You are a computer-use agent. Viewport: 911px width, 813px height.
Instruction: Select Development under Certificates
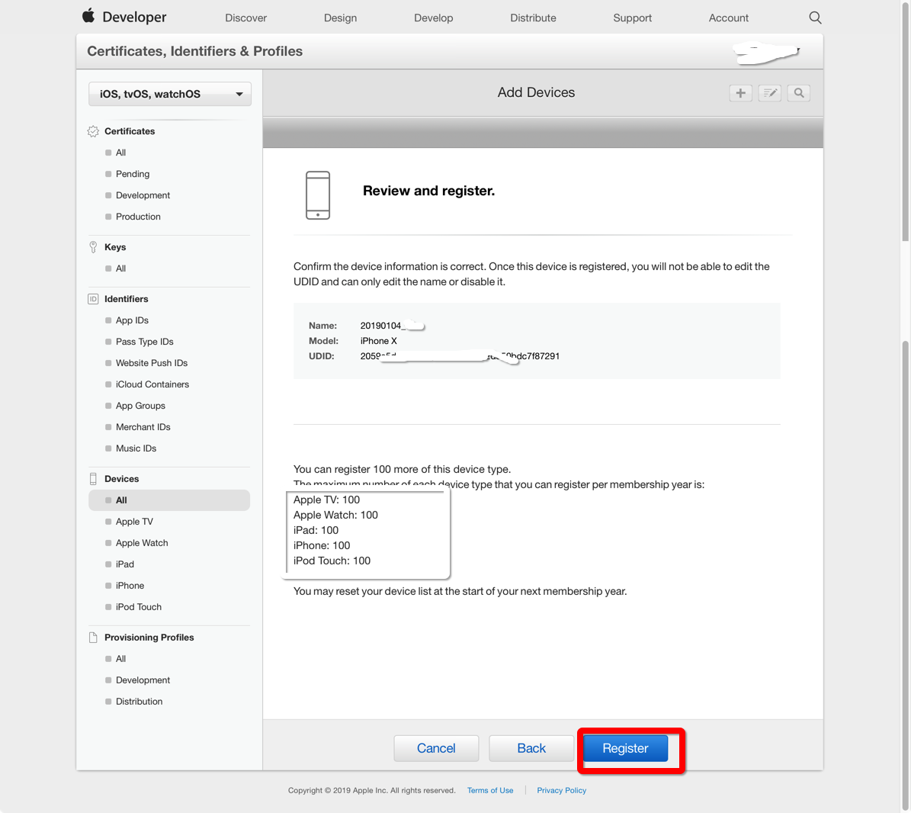pyautogui.click(x=143, y=195)
